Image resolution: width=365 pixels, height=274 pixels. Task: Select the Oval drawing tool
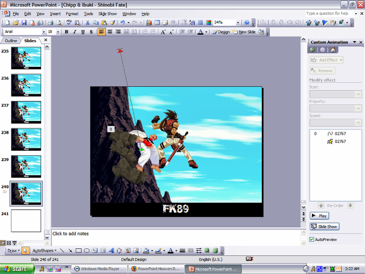click(x=87, y=251)
